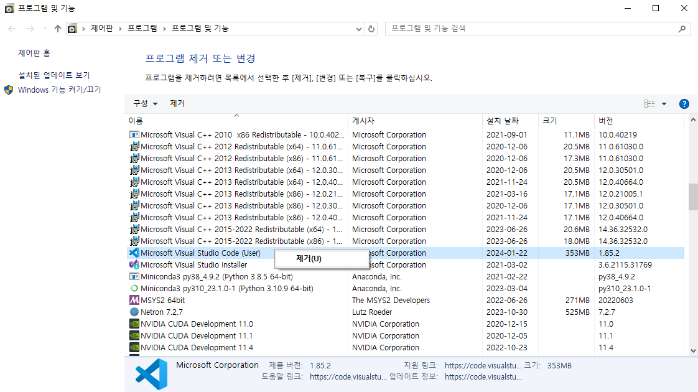
Task: Click the Miniconda3 py310 green circle icon
Action: pyautogui.click(x=134, y=288)
